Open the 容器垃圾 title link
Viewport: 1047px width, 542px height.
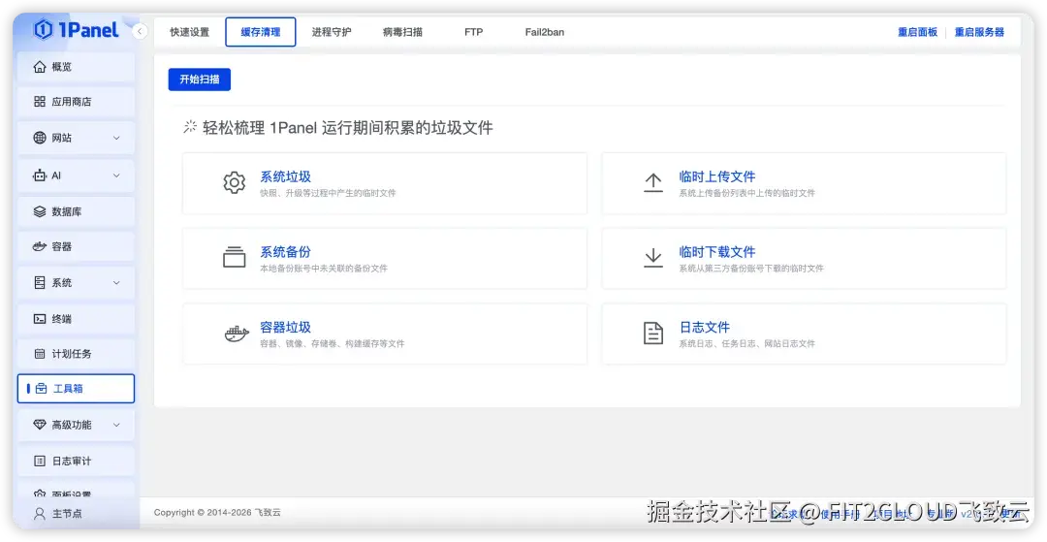286,328
